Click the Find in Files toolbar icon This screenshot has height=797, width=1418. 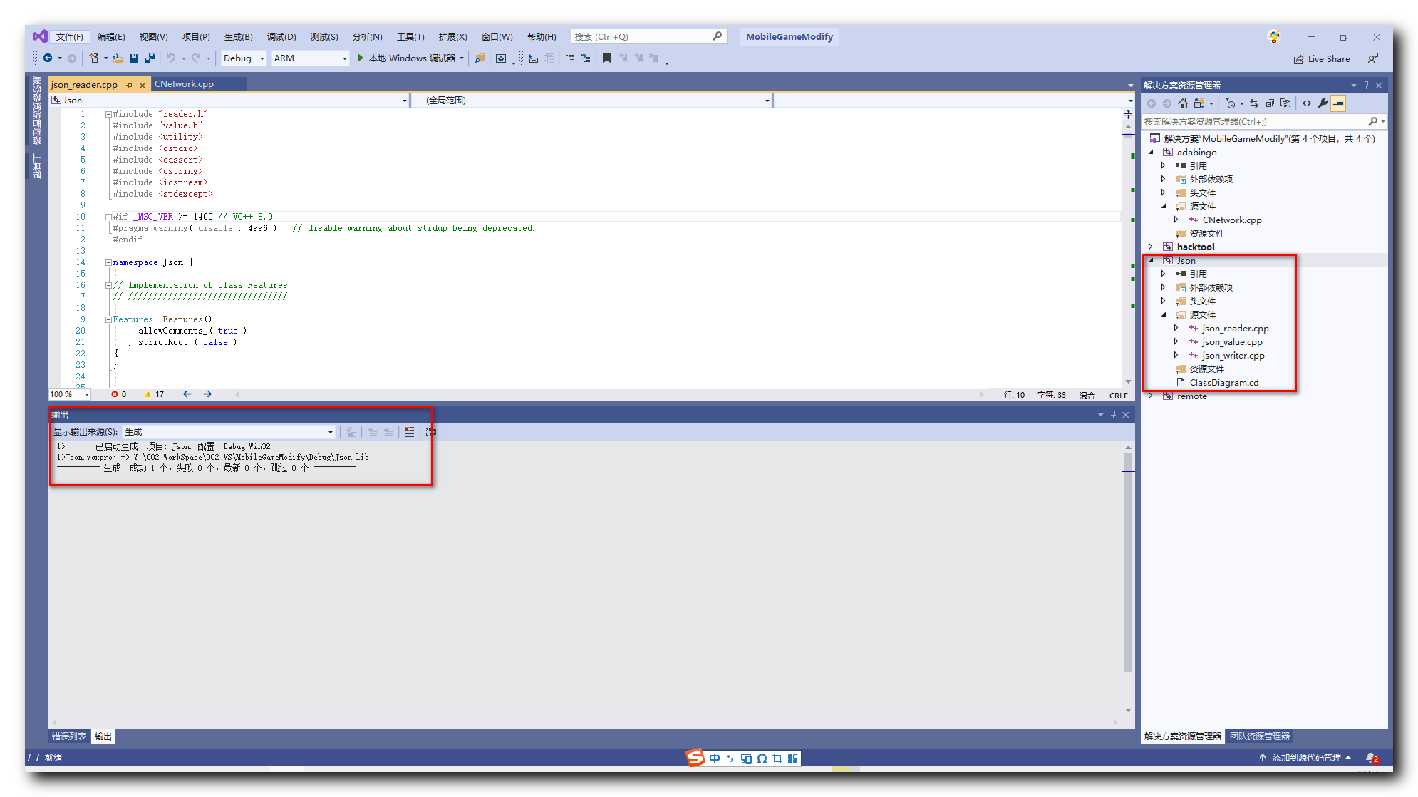(480, 58)
